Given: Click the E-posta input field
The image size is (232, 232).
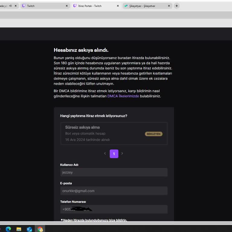Looking at the screenshot, I should pyautogui.click(x=114, y=191).
